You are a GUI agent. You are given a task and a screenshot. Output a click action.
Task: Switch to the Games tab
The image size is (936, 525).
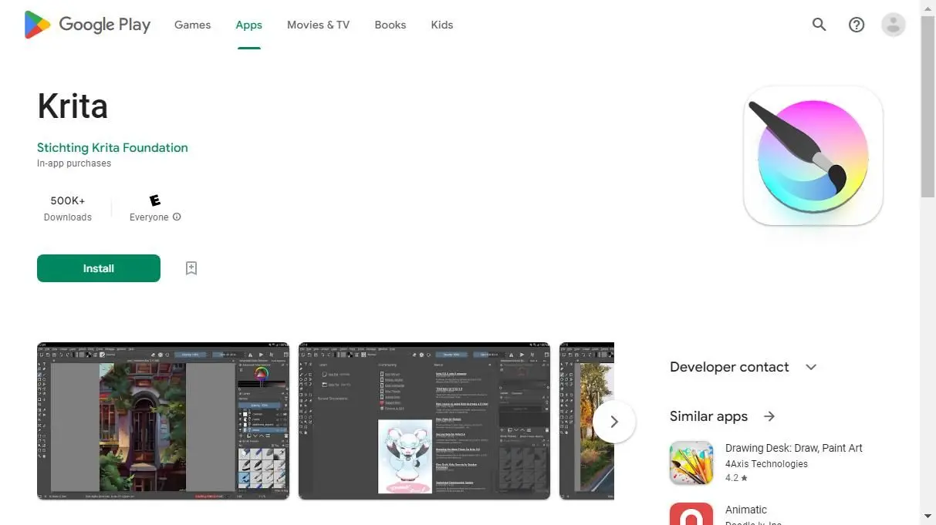192,24
